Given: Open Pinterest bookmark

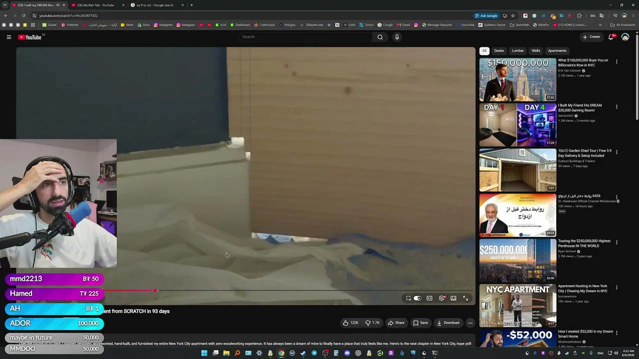Looking at the screenshot, I should pos(70,25).
